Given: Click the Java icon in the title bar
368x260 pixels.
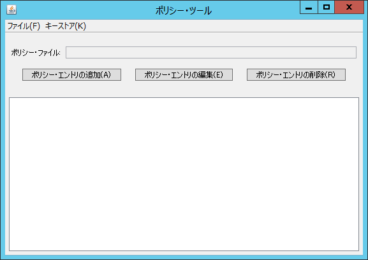Looking at the screenshot, I should click(x=11, y=10).
